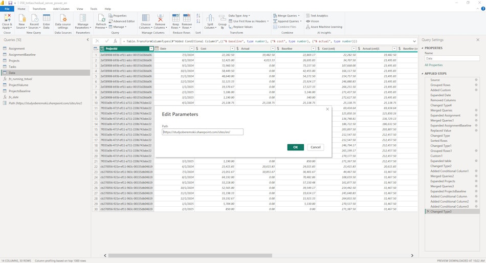The width and height of the screenshot is (486, 263).
Task: Open the Manage dropdown in Query group
Action: [118, 27]
